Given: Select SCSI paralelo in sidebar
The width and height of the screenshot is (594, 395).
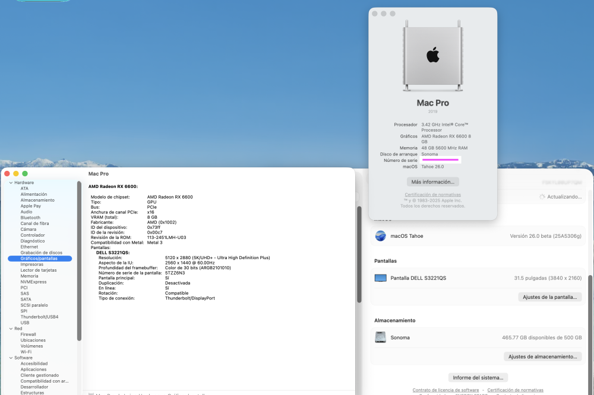Looking at the screenshot, I should (34, 305).
